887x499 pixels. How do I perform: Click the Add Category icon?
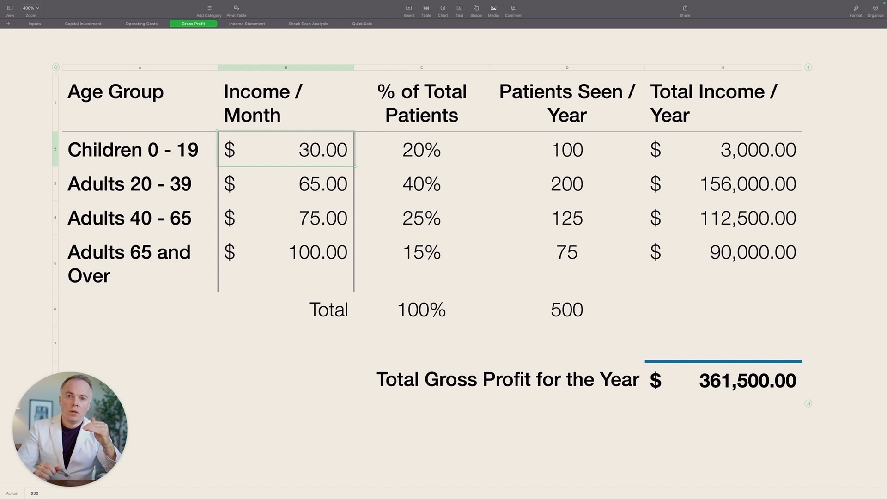pos(209,10)
